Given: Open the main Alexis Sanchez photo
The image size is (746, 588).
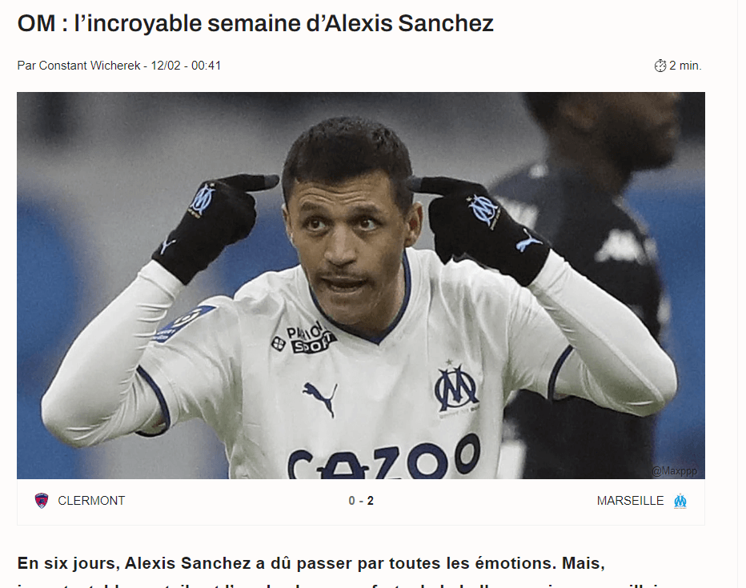Looking at the screenshot, I should pos(361,286).
